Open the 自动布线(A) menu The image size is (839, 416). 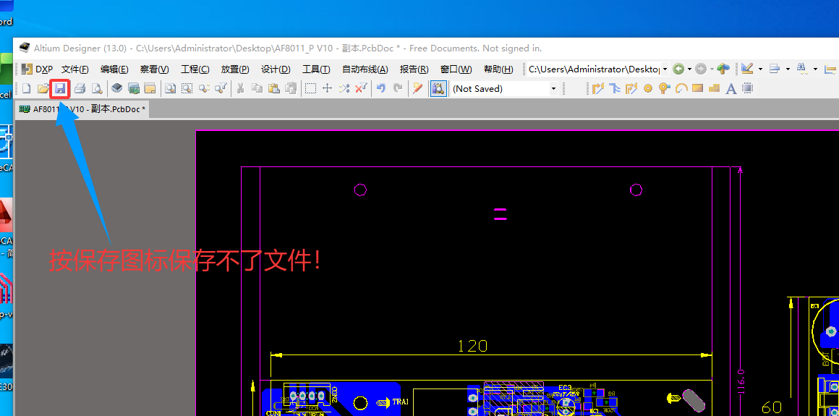365,69
